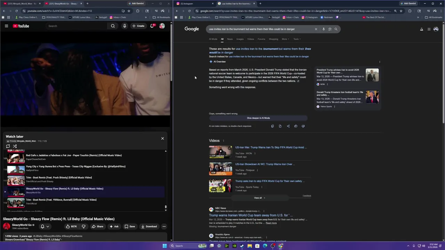445x250 pixels.
Task: Switch to Images search tab
Action: (240, 39)
